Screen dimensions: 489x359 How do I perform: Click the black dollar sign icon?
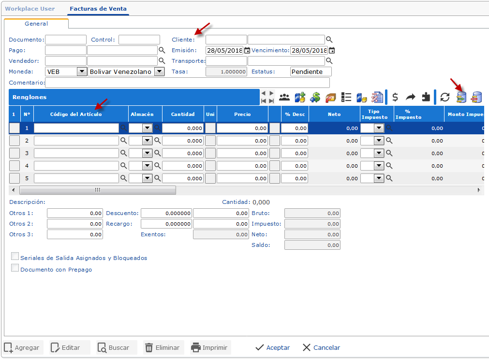point(395,97)
